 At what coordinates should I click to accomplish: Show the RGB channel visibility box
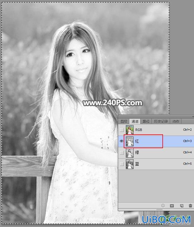point(122,130)
